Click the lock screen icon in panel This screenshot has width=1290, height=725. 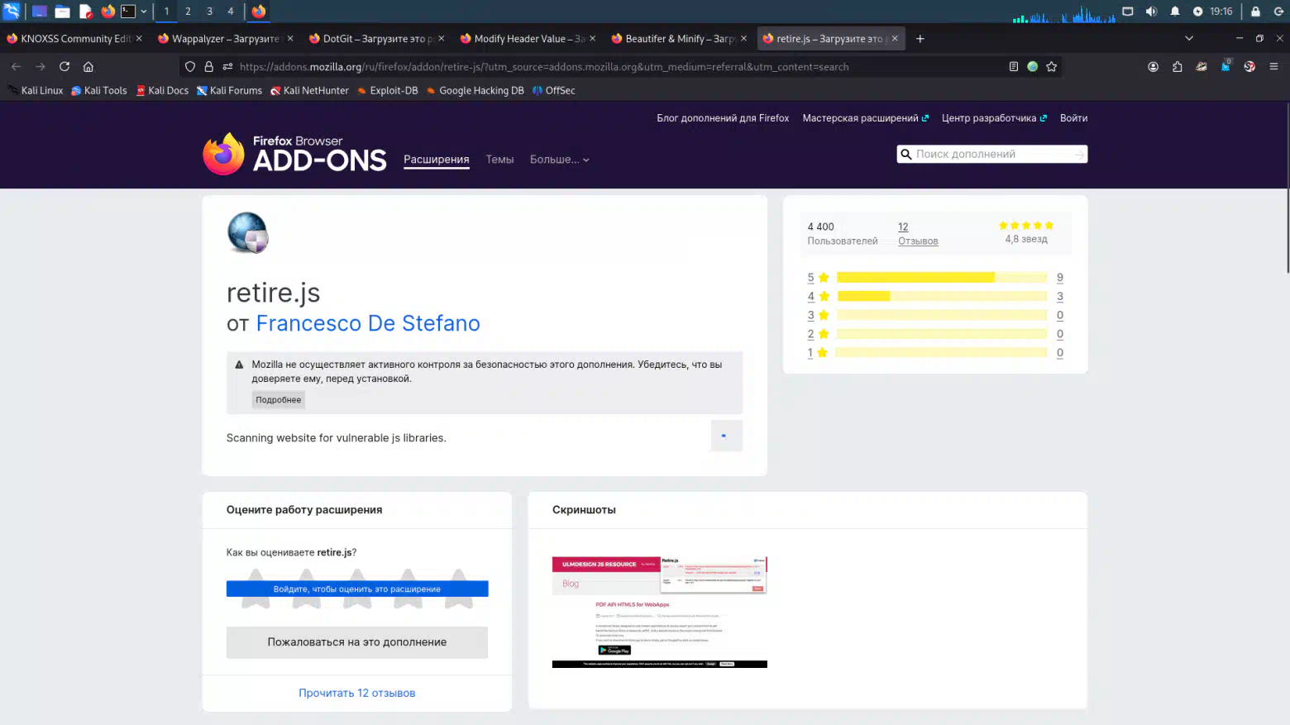click(1255, 12)
